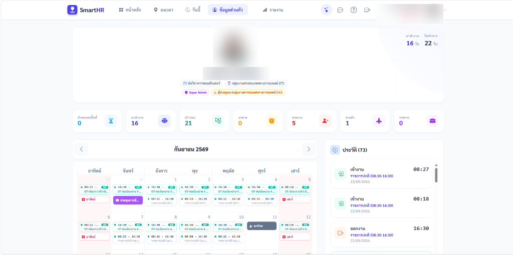The width and height of the screenshot is (513, 255).
Task: Click the briefcase icon on ราชการ card
Action: 432,121
